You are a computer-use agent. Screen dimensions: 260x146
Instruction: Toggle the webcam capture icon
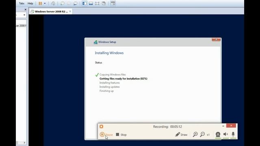[218, 134]
